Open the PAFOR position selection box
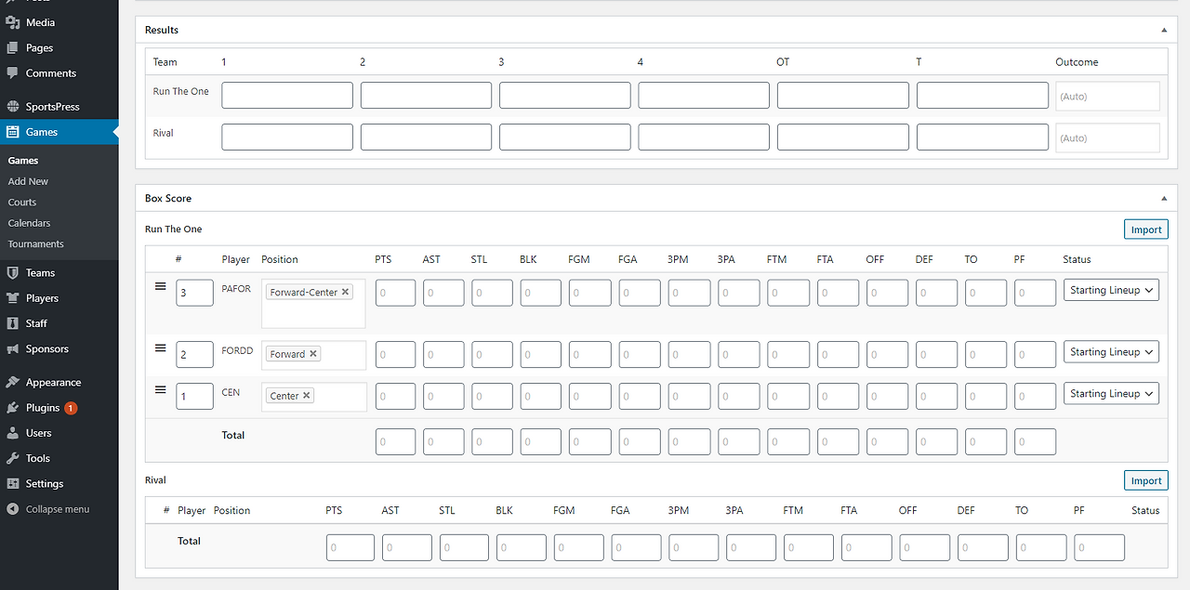The image size is (1190, 590). click(313, 304)
